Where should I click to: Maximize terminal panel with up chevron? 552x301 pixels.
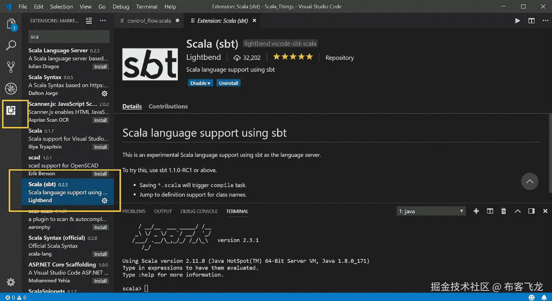click(x=518, y=211)
